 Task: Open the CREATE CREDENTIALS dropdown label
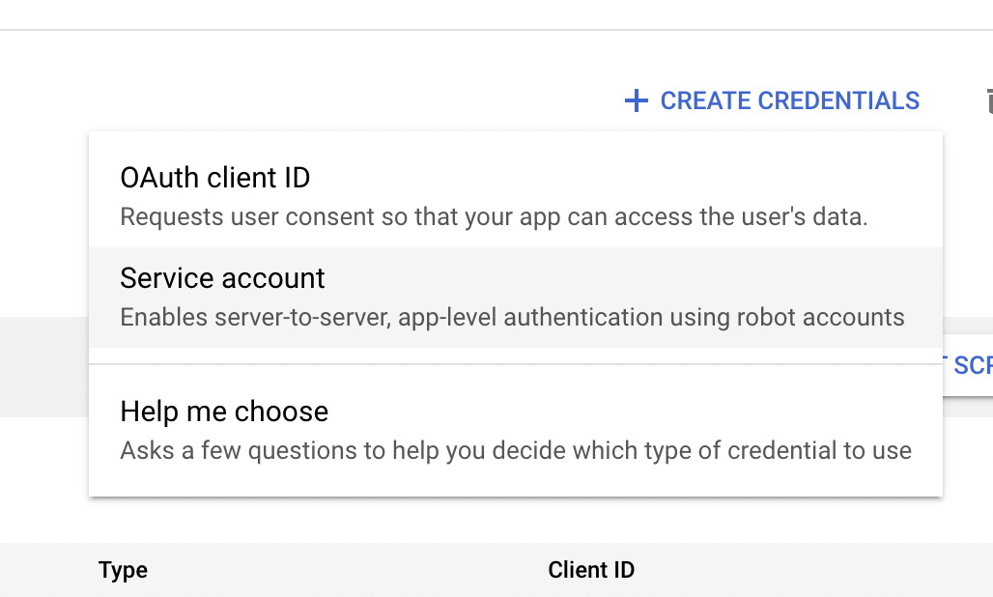pyautogui.click(x=789, y=100)
